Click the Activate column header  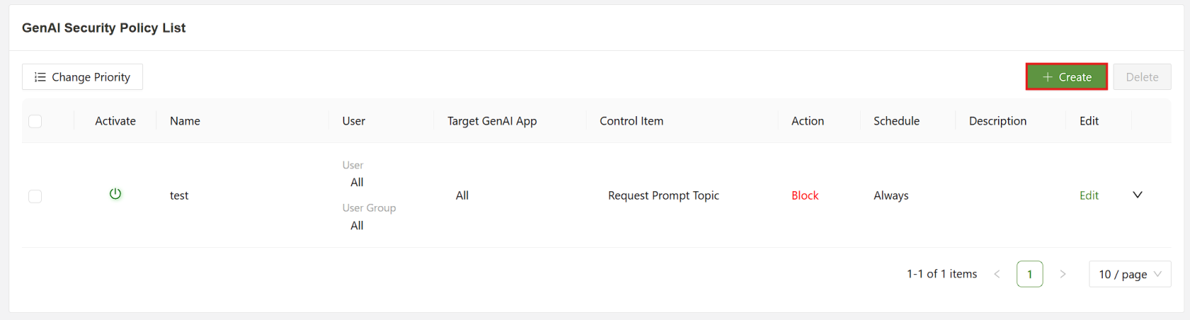click(x=115, y=121)
